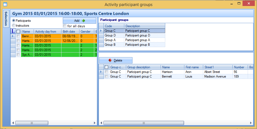Click the participants list horizontal scrollbar thumb
The height and width of the screenshot is (129, 257).
coord(31,123)
